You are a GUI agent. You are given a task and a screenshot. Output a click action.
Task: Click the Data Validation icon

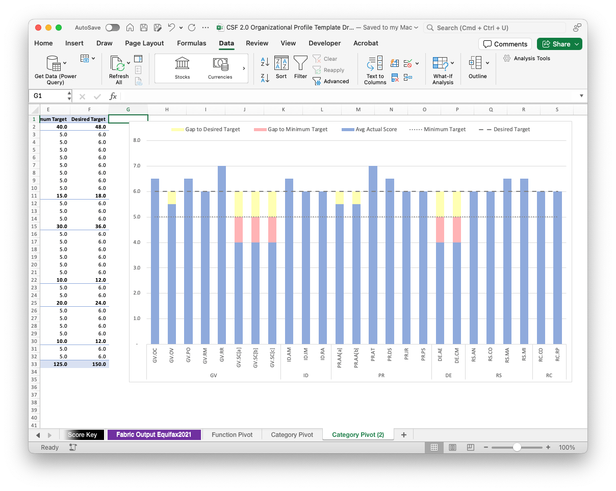[408, 63]
